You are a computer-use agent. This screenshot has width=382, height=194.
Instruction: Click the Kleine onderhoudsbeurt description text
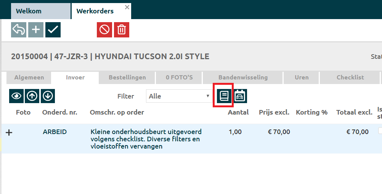click(146, 139)
